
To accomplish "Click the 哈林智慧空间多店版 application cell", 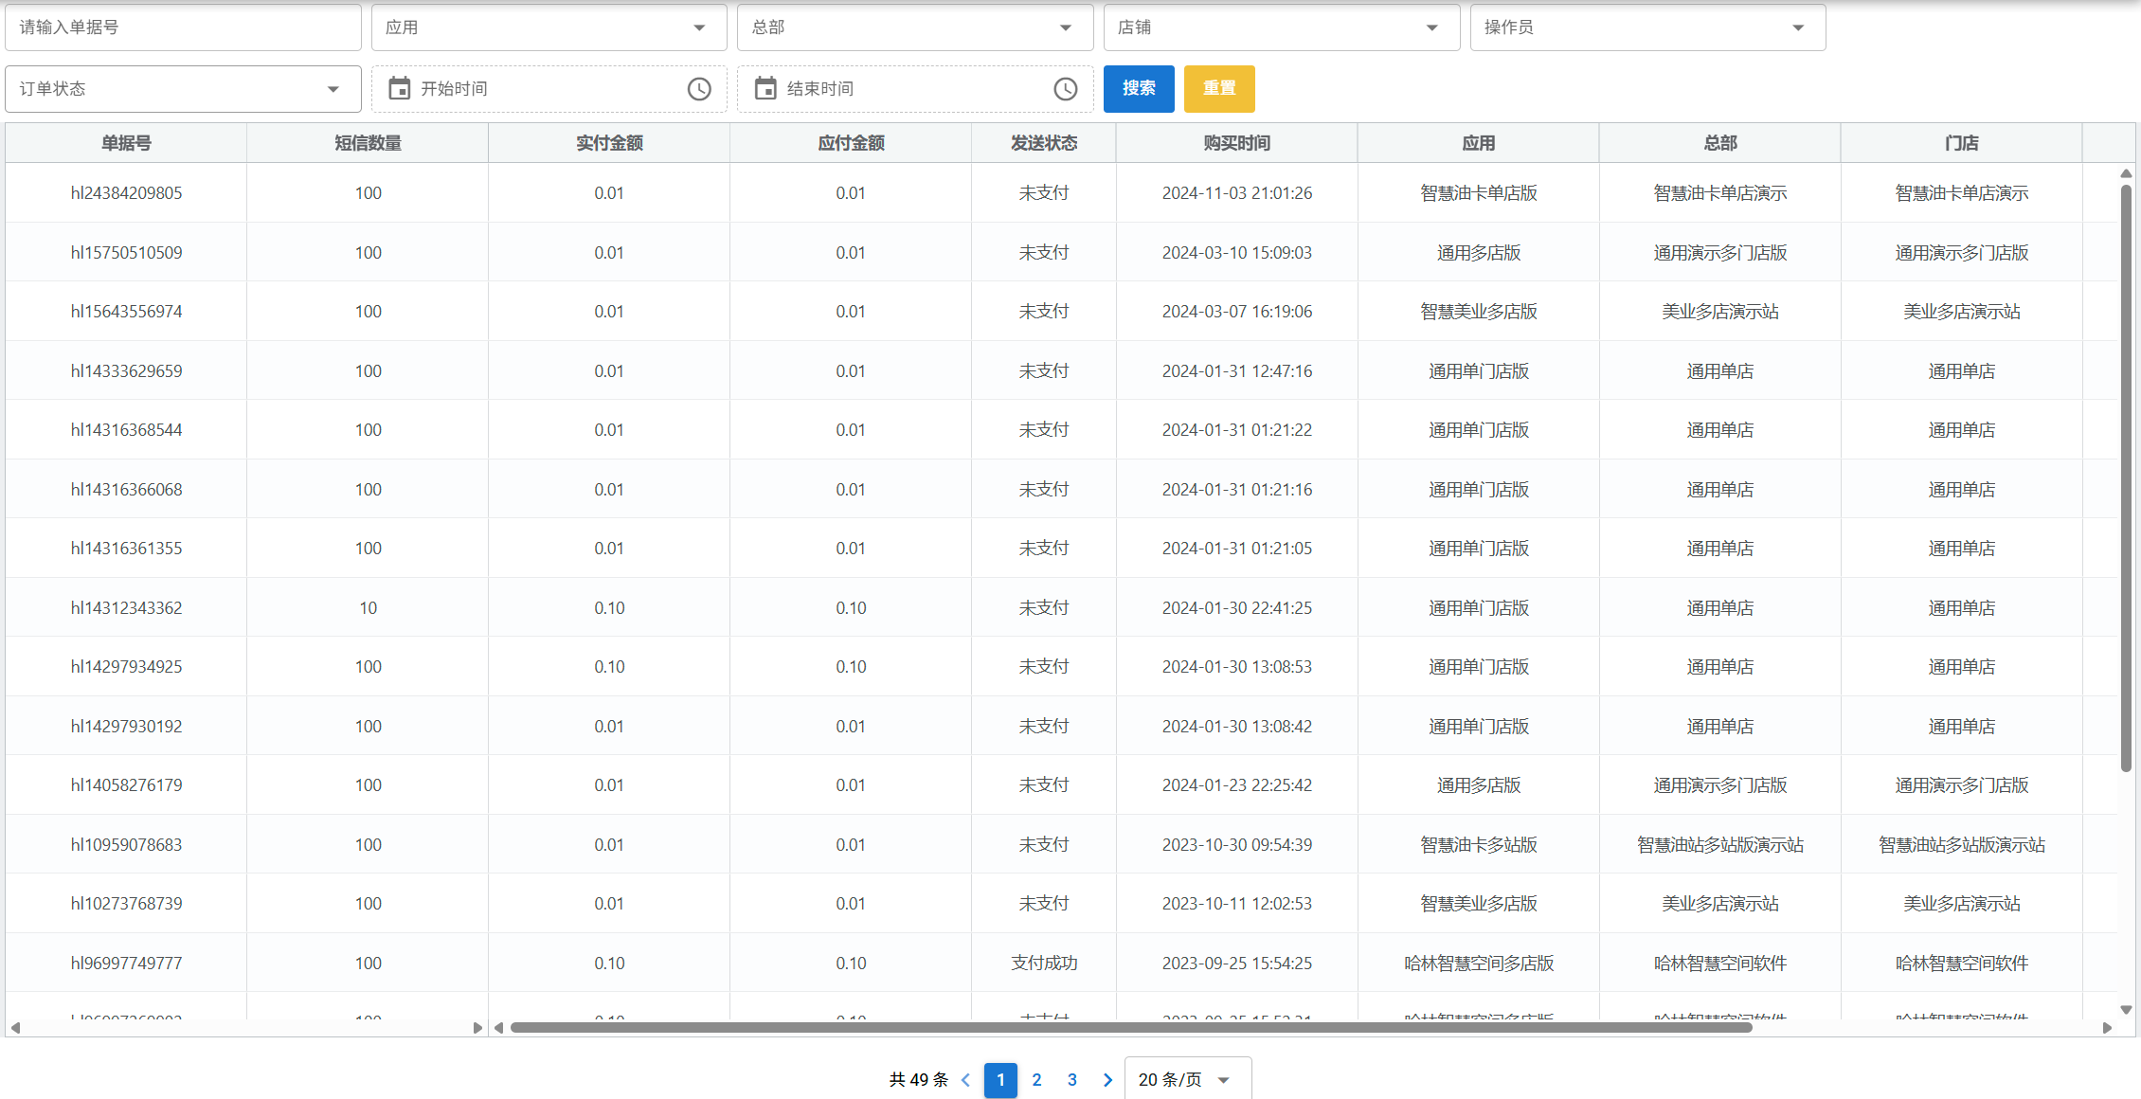I will pos(1479,964).
